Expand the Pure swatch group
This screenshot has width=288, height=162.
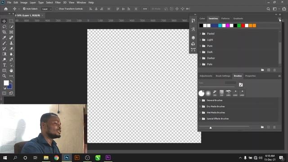coord(200,46)
